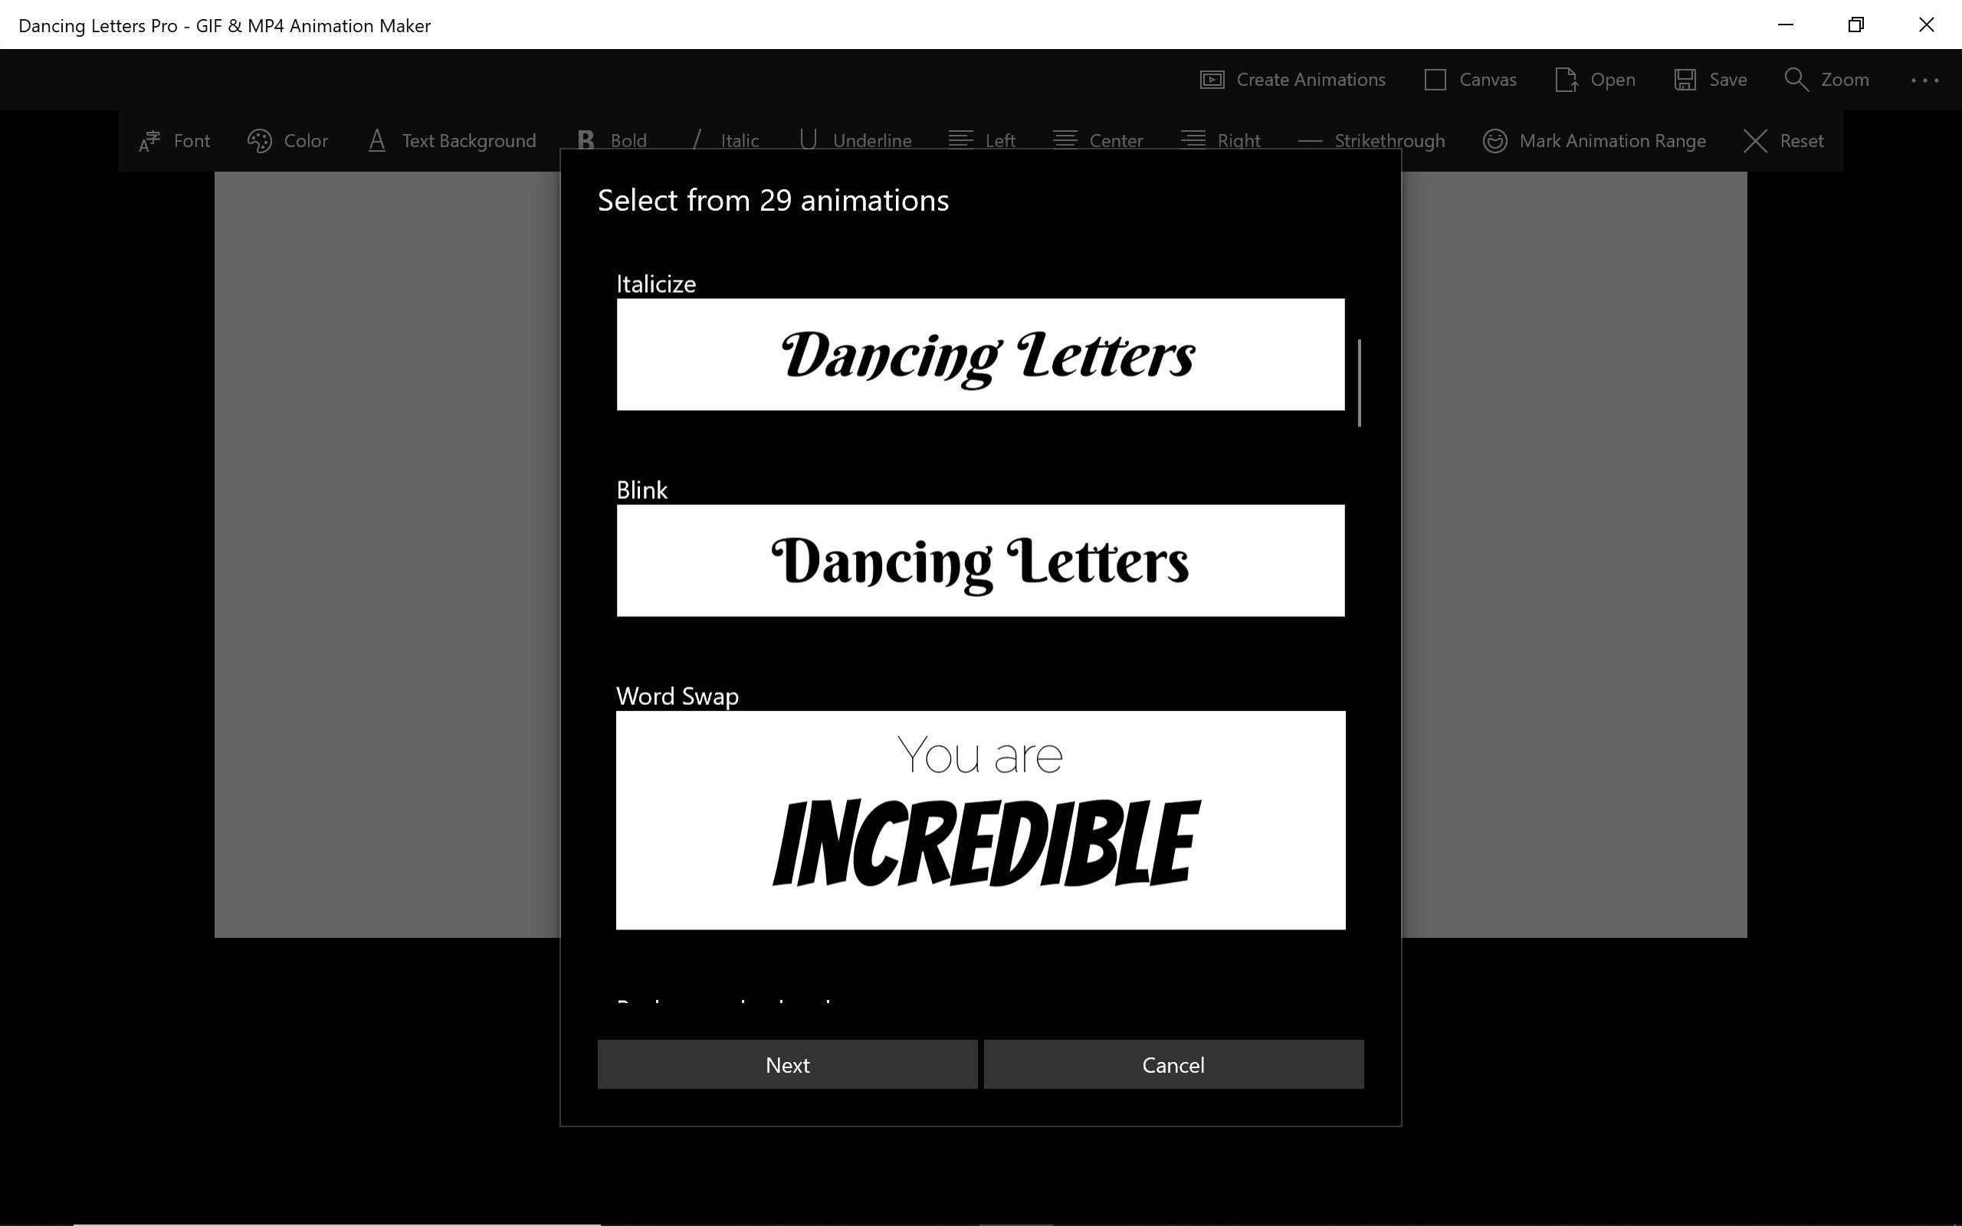Open the Font picker
Image resolution: width=1962 pixels, height=1226 pixels.
click(174, 141)
